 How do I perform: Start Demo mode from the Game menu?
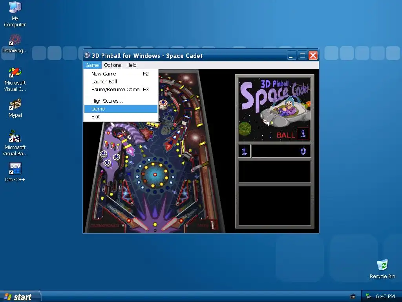pyautogui.click(x=121, y=109)
